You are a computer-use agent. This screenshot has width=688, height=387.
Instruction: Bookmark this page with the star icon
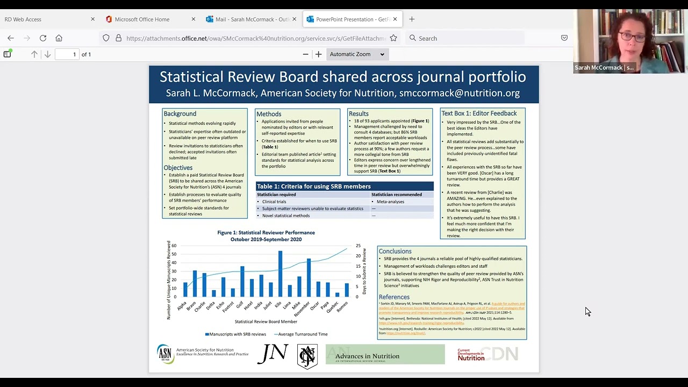pos(393,38)
